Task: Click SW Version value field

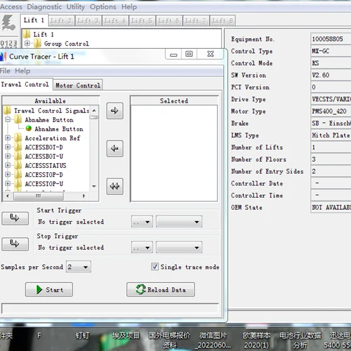Action: click(331, 75)
